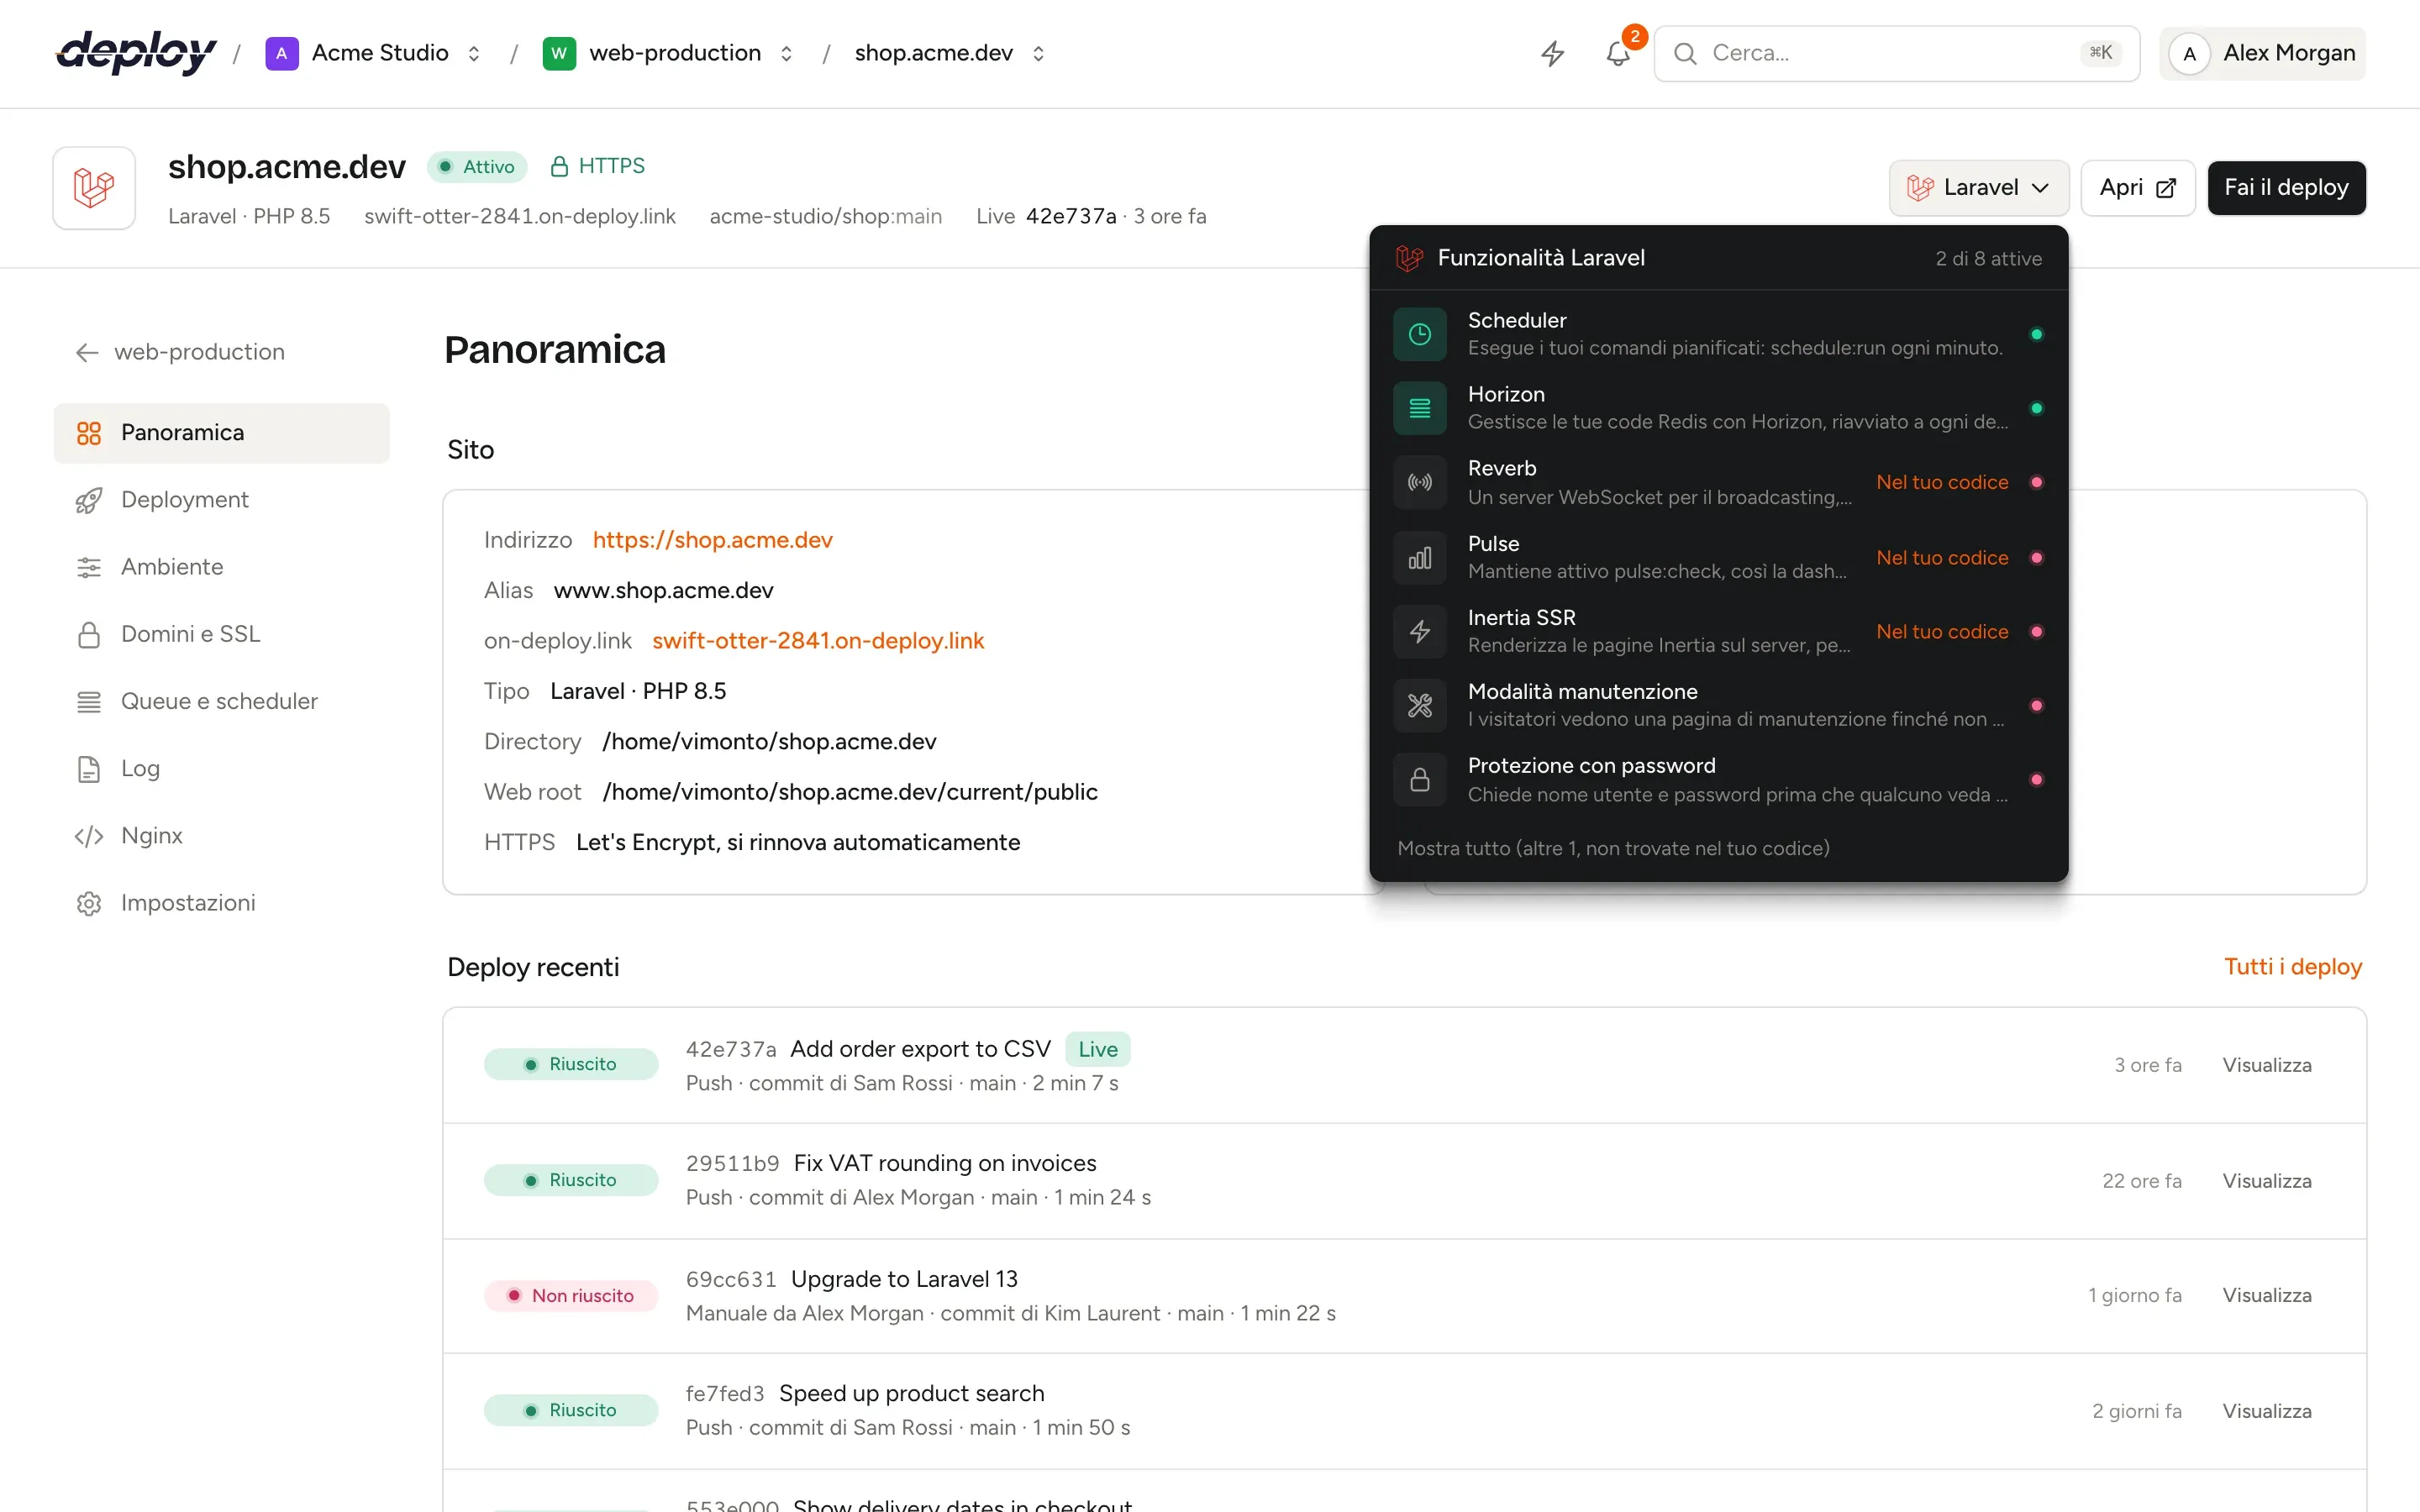The width and height of the screenshot is (2420, 1512).
Task: Click Nel tuo codice for Inertia SSR
Action: pyautogui.click(x=1942, y=631)
